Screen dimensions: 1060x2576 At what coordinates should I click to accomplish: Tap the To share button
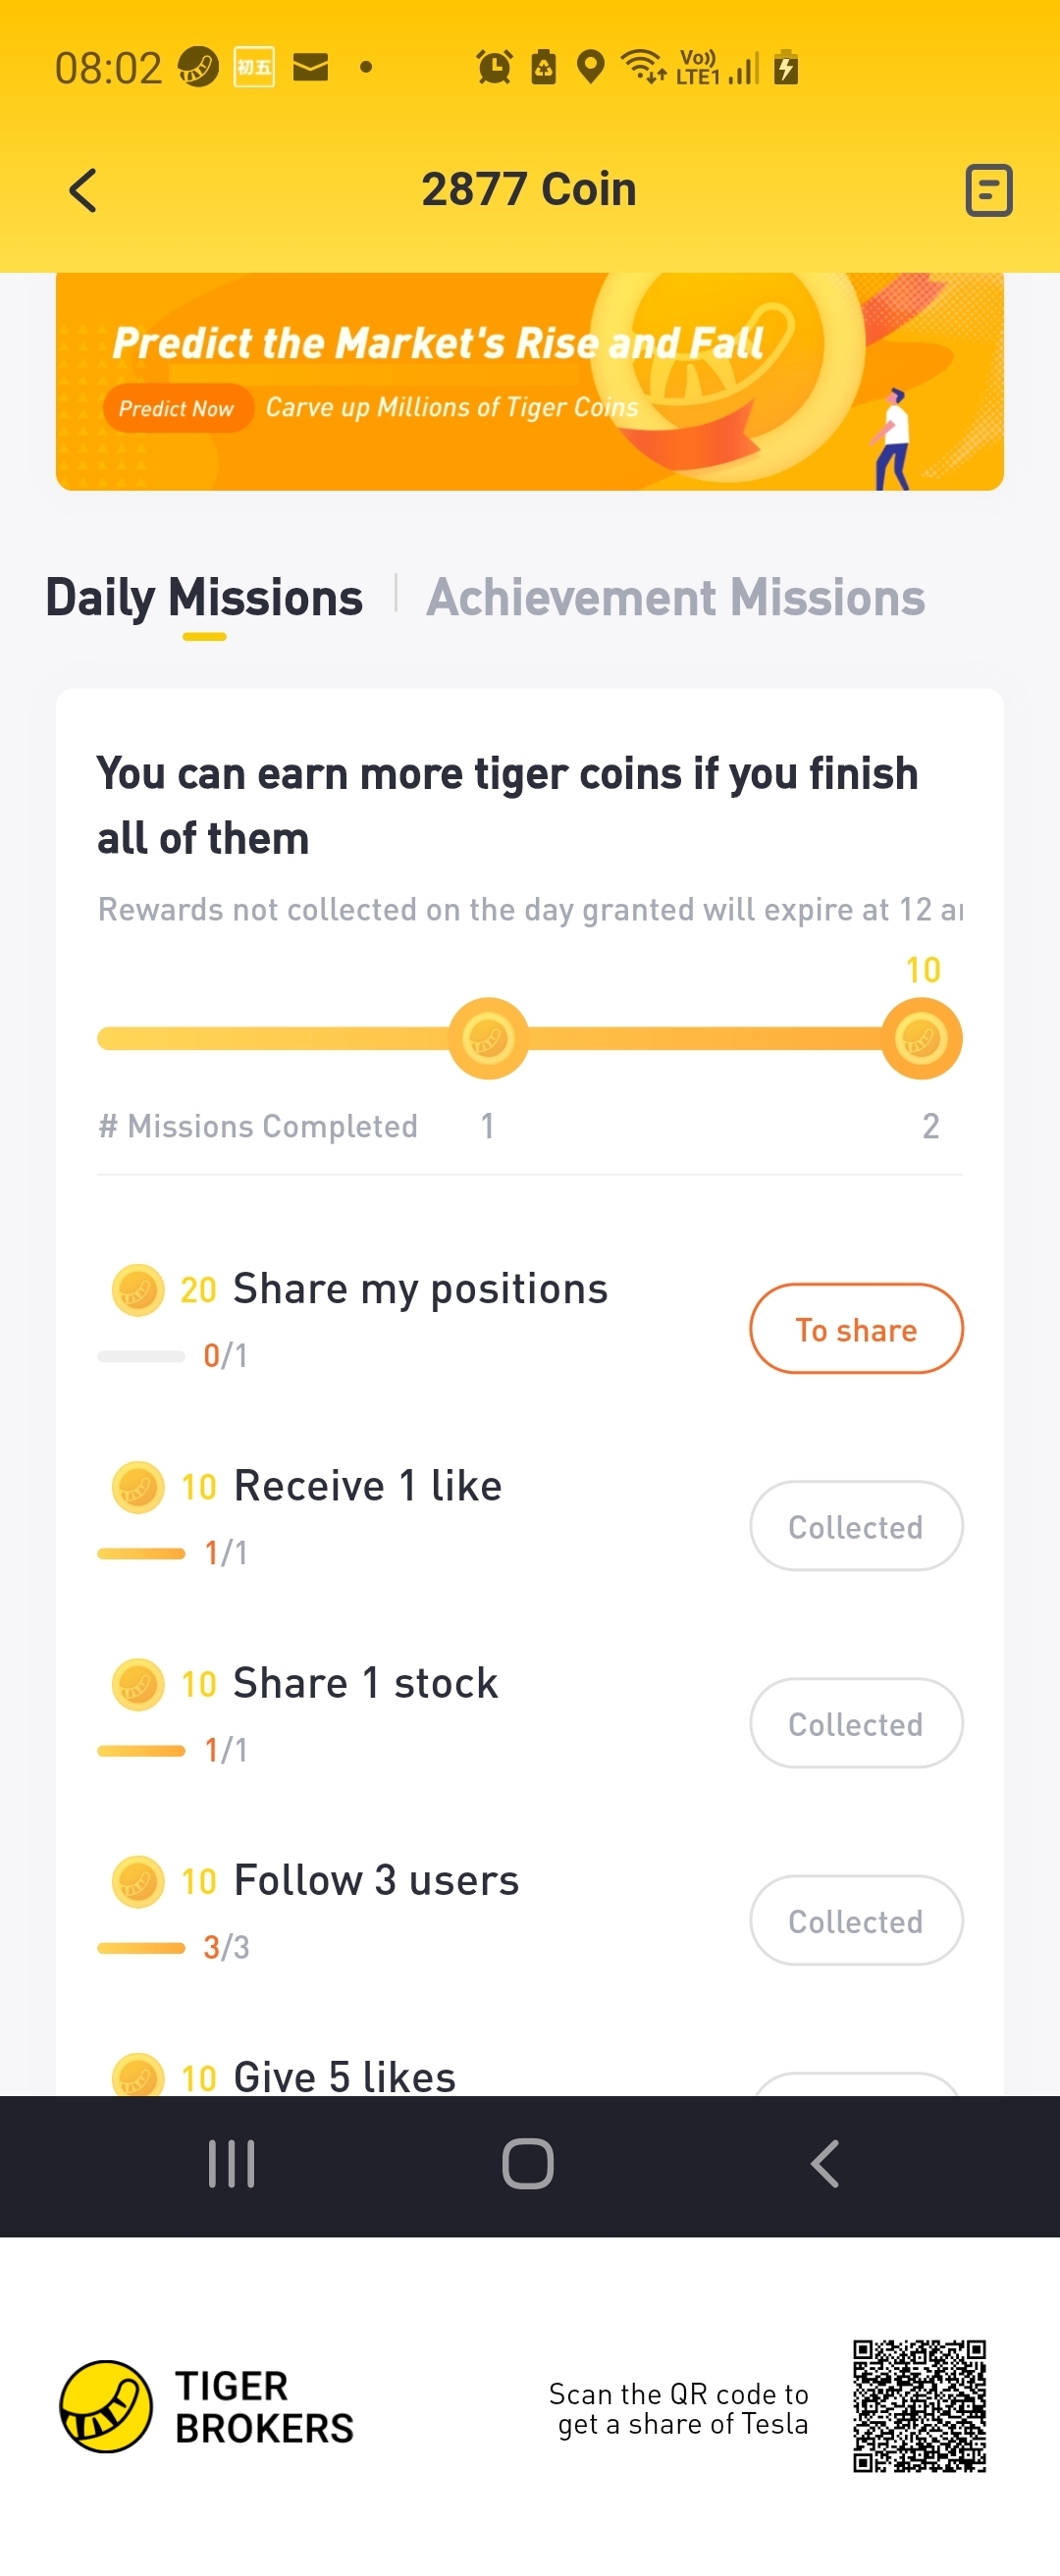(x=856, y=1329)
